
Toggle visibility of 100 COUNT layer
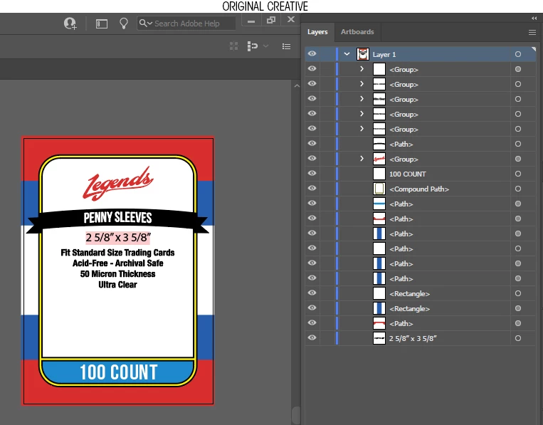point(312,173)
